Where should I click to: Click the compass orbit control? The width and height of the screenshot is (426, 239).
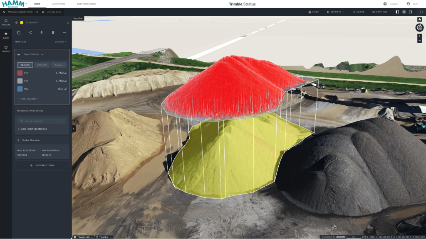point(419,27)
